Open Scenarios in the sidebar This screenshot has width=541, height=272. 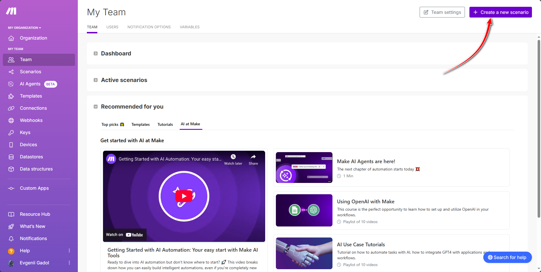[31, 72]
